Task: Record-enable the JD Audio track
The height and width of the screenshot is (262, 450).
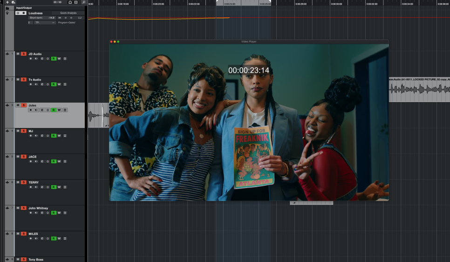Action: (30, 59)
